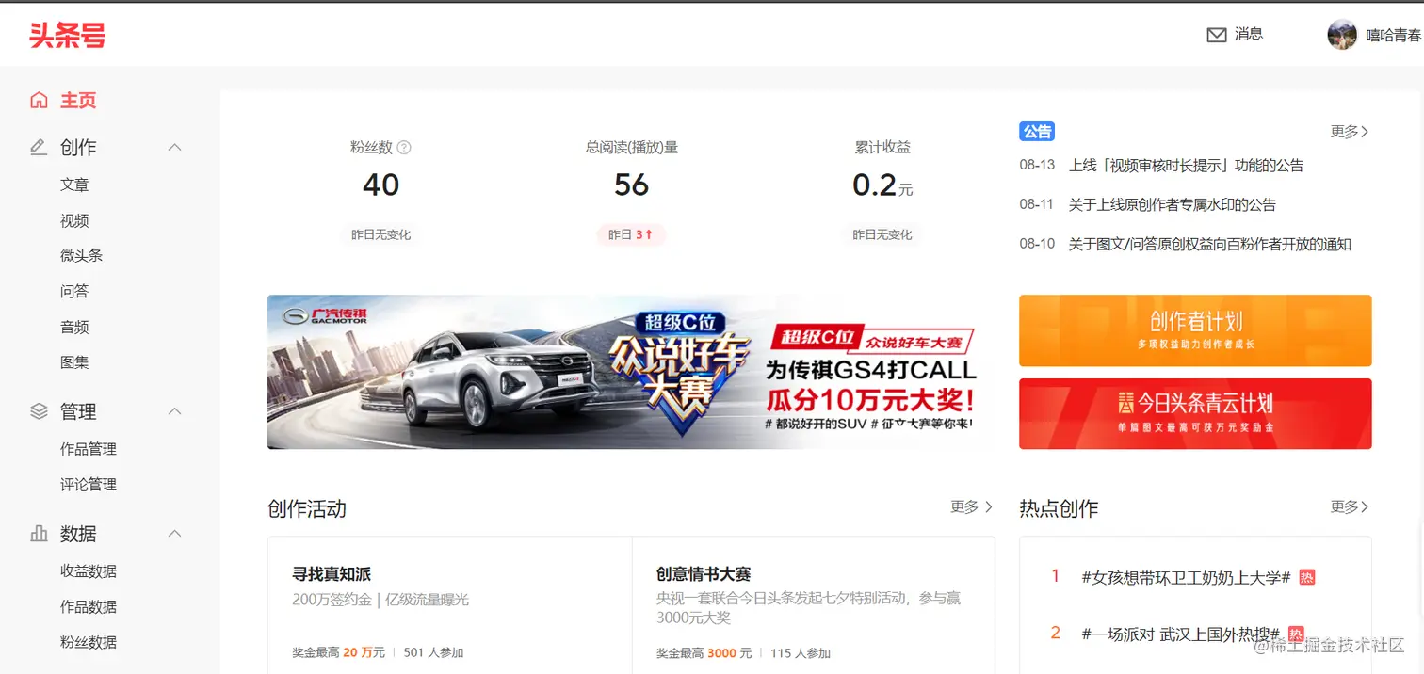Click the 数据 bar chart icon
This screenshot has height=674, width=1424.
(x=39, y=534)
